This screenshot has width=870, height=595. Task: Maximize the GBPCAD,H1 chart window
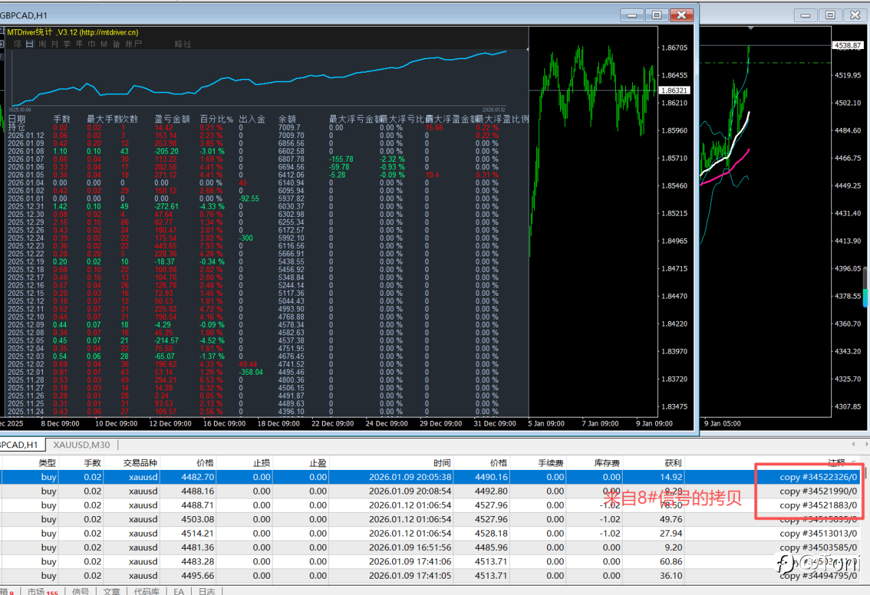(657, 14)
